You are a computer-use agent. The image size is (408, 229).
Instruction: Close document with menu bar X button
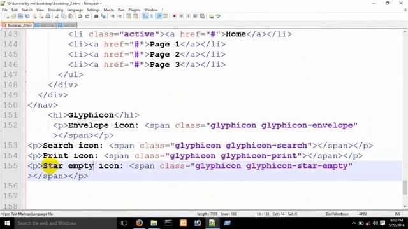405,10
